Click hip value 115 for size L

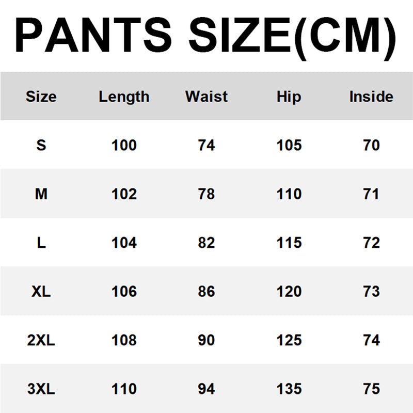[x=289, y=243]
